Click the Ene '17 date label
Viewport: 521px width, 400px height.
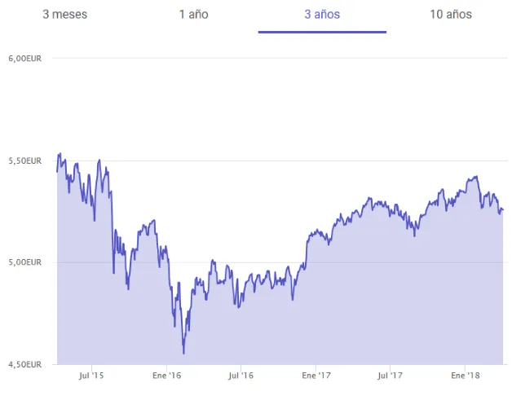[316, 376]
